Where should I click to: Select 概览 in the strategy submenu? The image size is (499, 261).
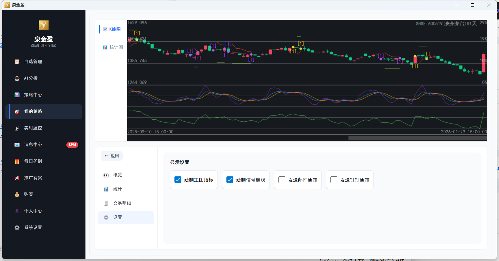pos(117,175)
